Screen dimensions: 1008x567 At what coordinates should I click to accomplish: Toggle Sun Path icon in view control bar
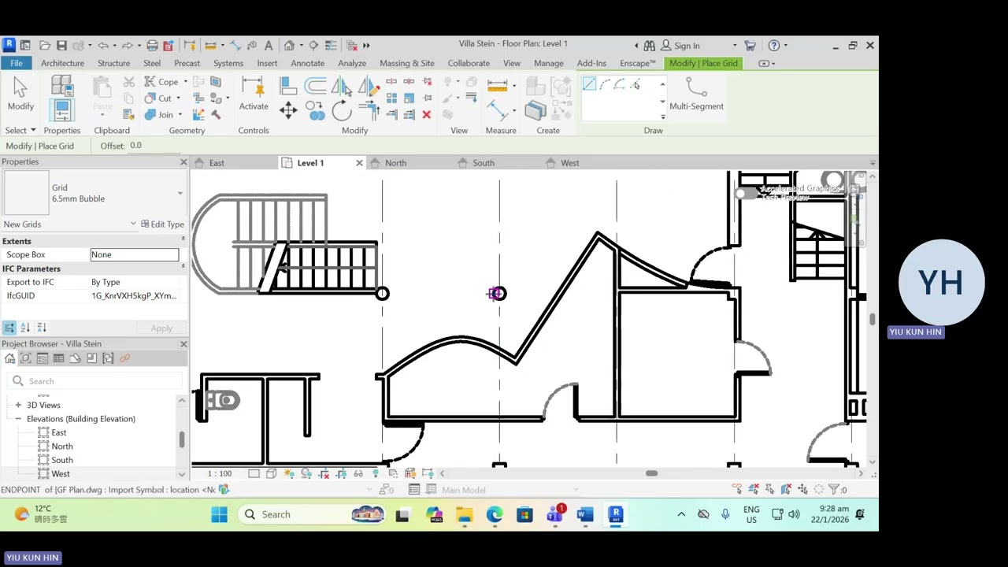pos(288,473)
